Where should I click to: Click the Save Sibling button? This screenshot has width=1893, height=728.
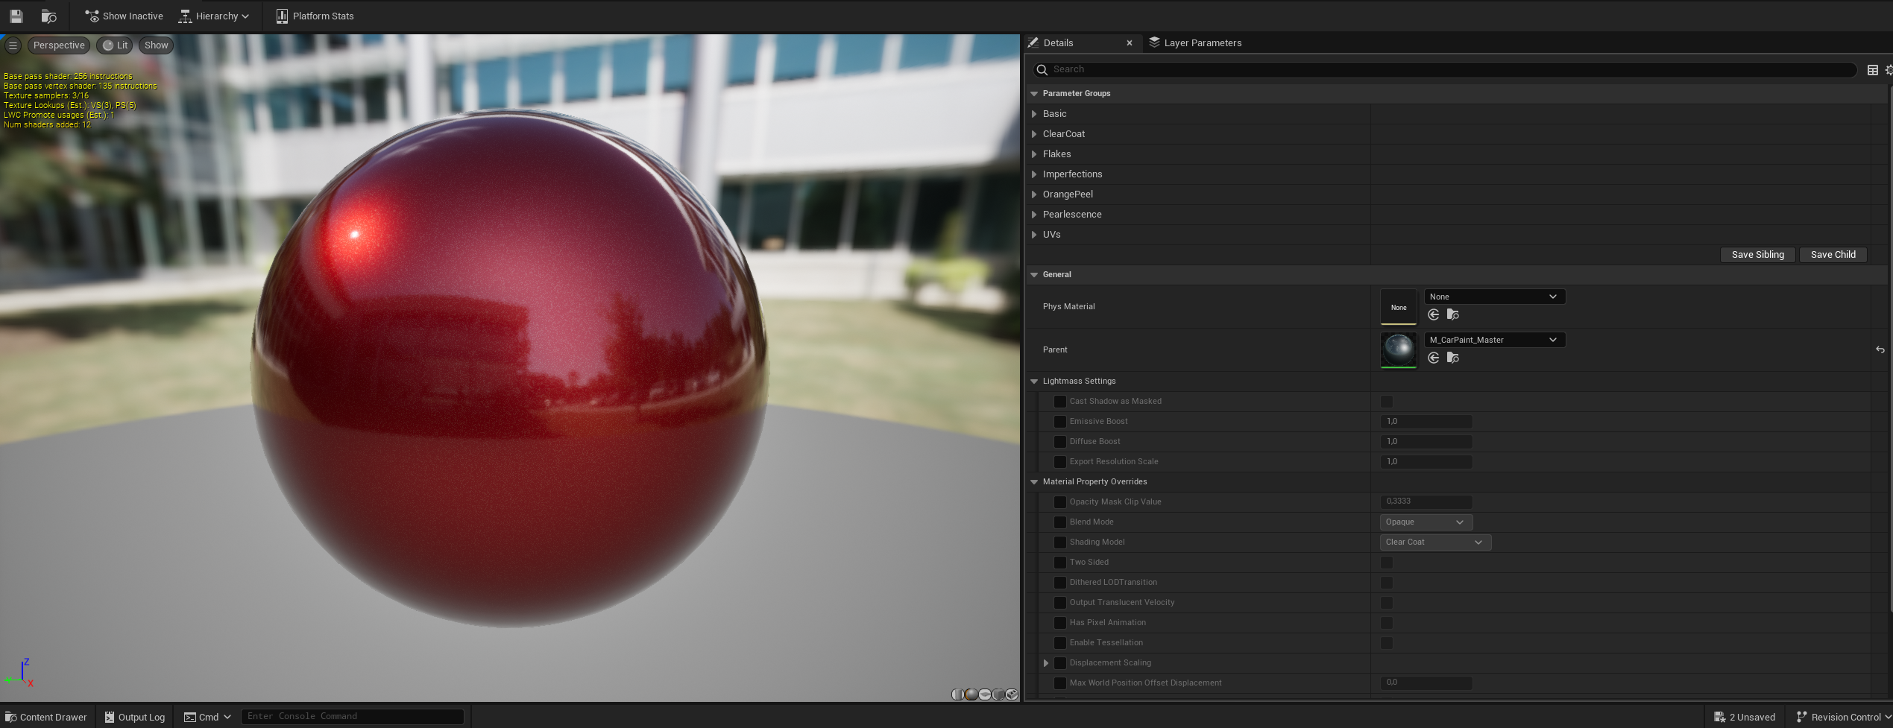coord(1757,255)
